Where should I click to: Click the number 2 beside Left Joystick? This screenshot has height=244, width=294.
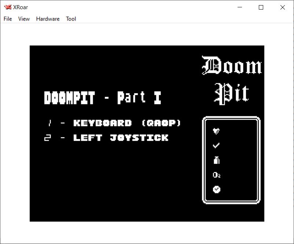click(x=48, y=138)
